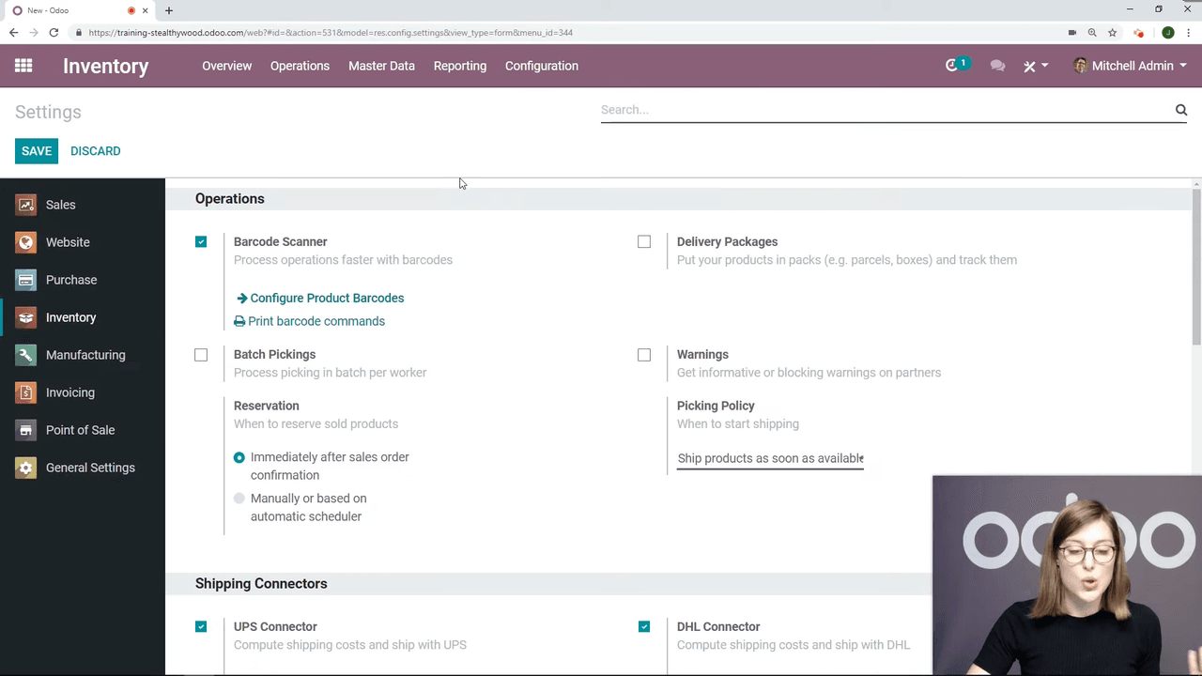Click the search magnifier icon
This screenshot has width=1202, height=676.
(x=1181, y=110)
